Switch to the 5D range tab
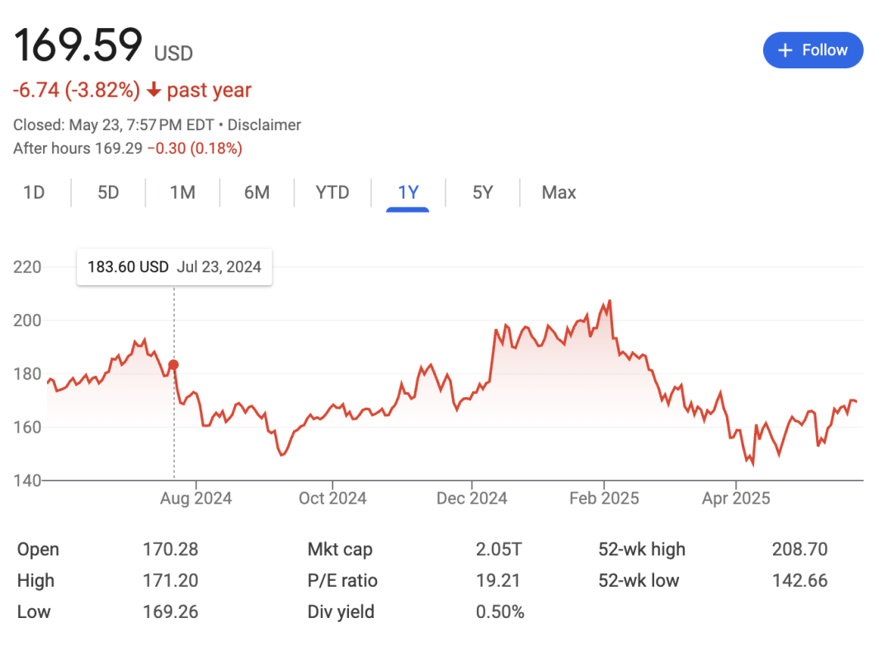Screen dimensions: 891x646 108,193
